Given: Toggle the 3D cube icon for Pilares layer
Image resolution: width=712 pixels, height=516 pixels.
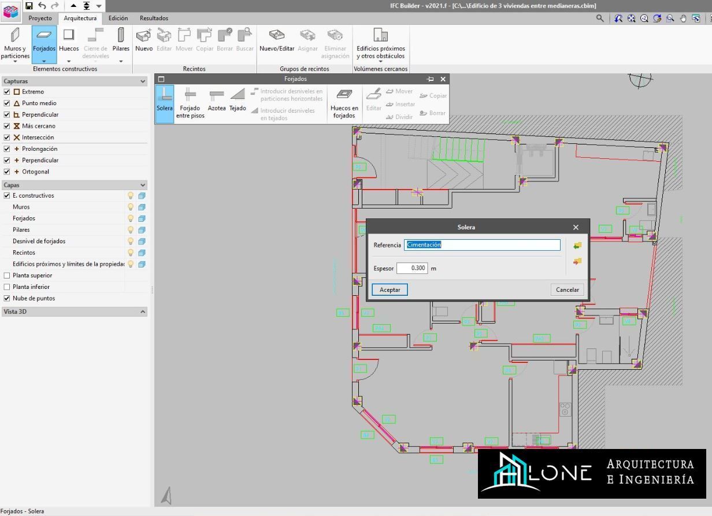Looking at the screenshot, I should 142,230.
